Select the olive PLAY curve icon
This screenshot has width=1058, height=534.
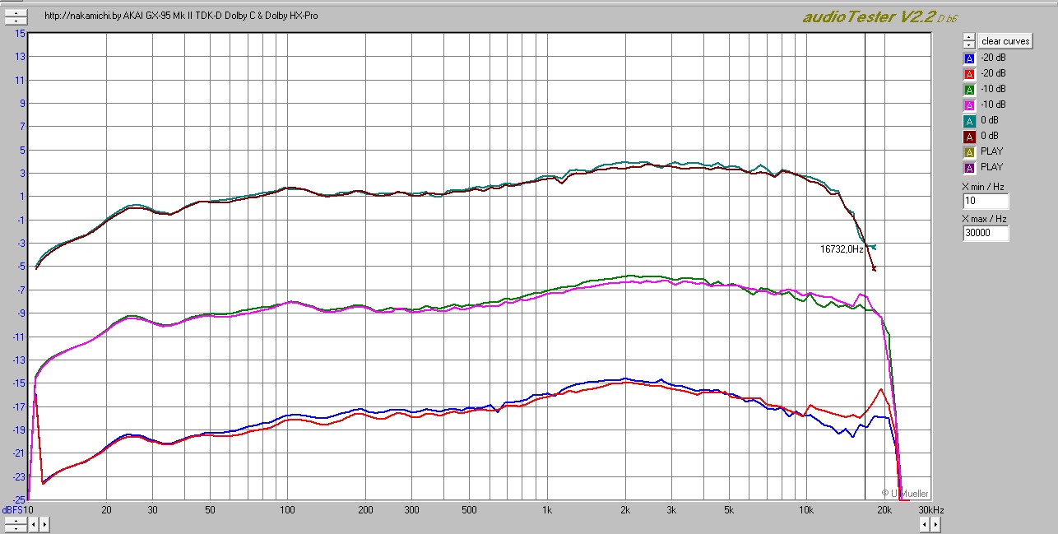[x=968, y=152]
